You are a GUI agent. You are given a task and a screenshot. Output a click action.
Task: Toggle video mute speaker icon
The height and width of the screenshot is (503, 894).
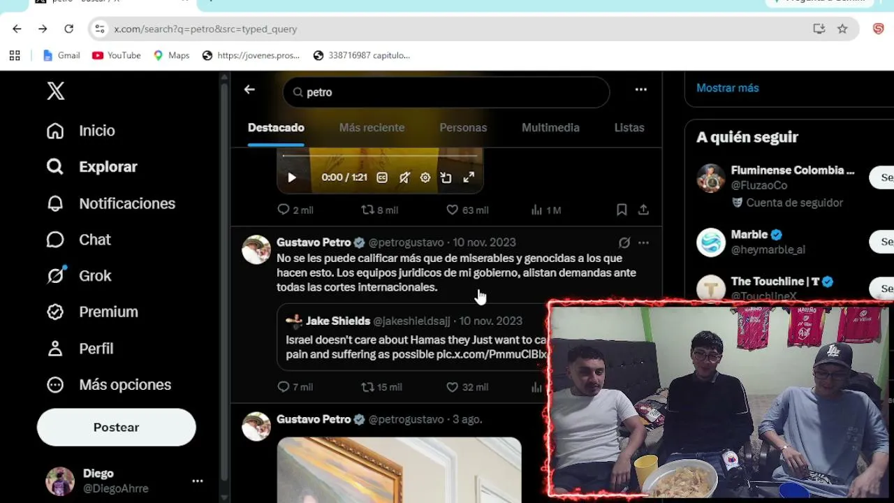(404, 177)
